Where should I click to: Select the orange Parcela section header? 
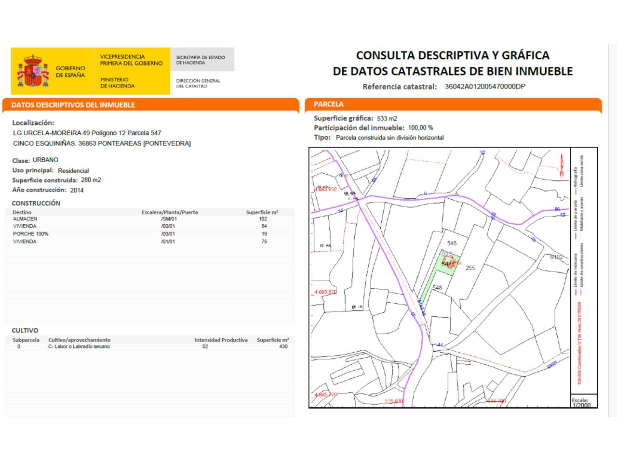(329, 104)
